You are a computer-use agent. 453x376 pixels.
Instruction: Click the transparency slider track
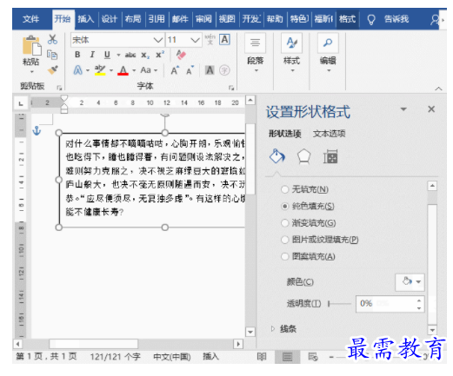(340, 304)
